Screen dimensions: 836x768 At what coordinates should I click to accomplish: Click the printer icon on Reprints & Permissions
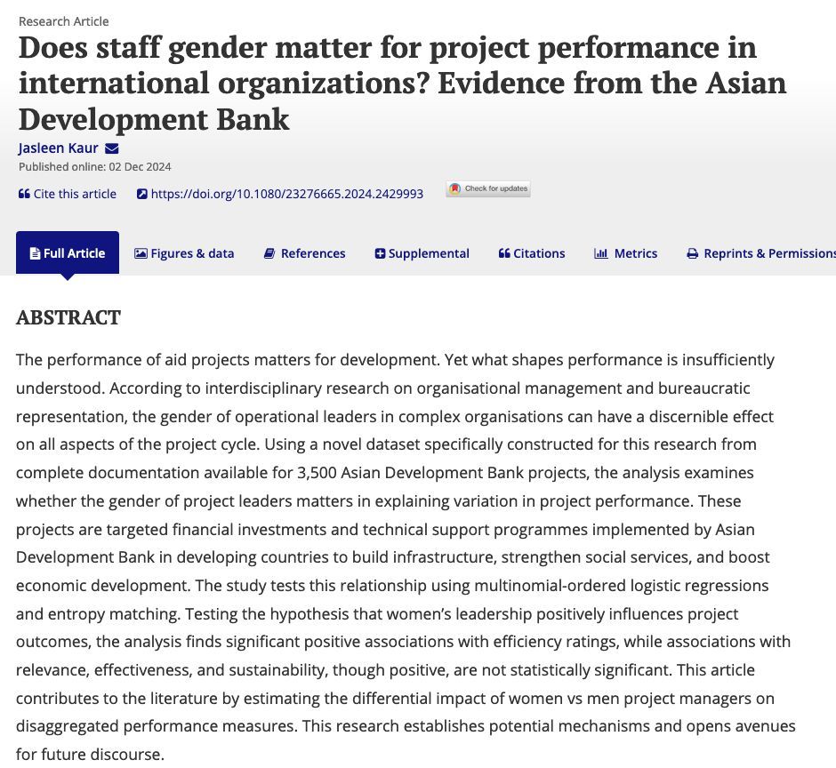coord(692,253)
